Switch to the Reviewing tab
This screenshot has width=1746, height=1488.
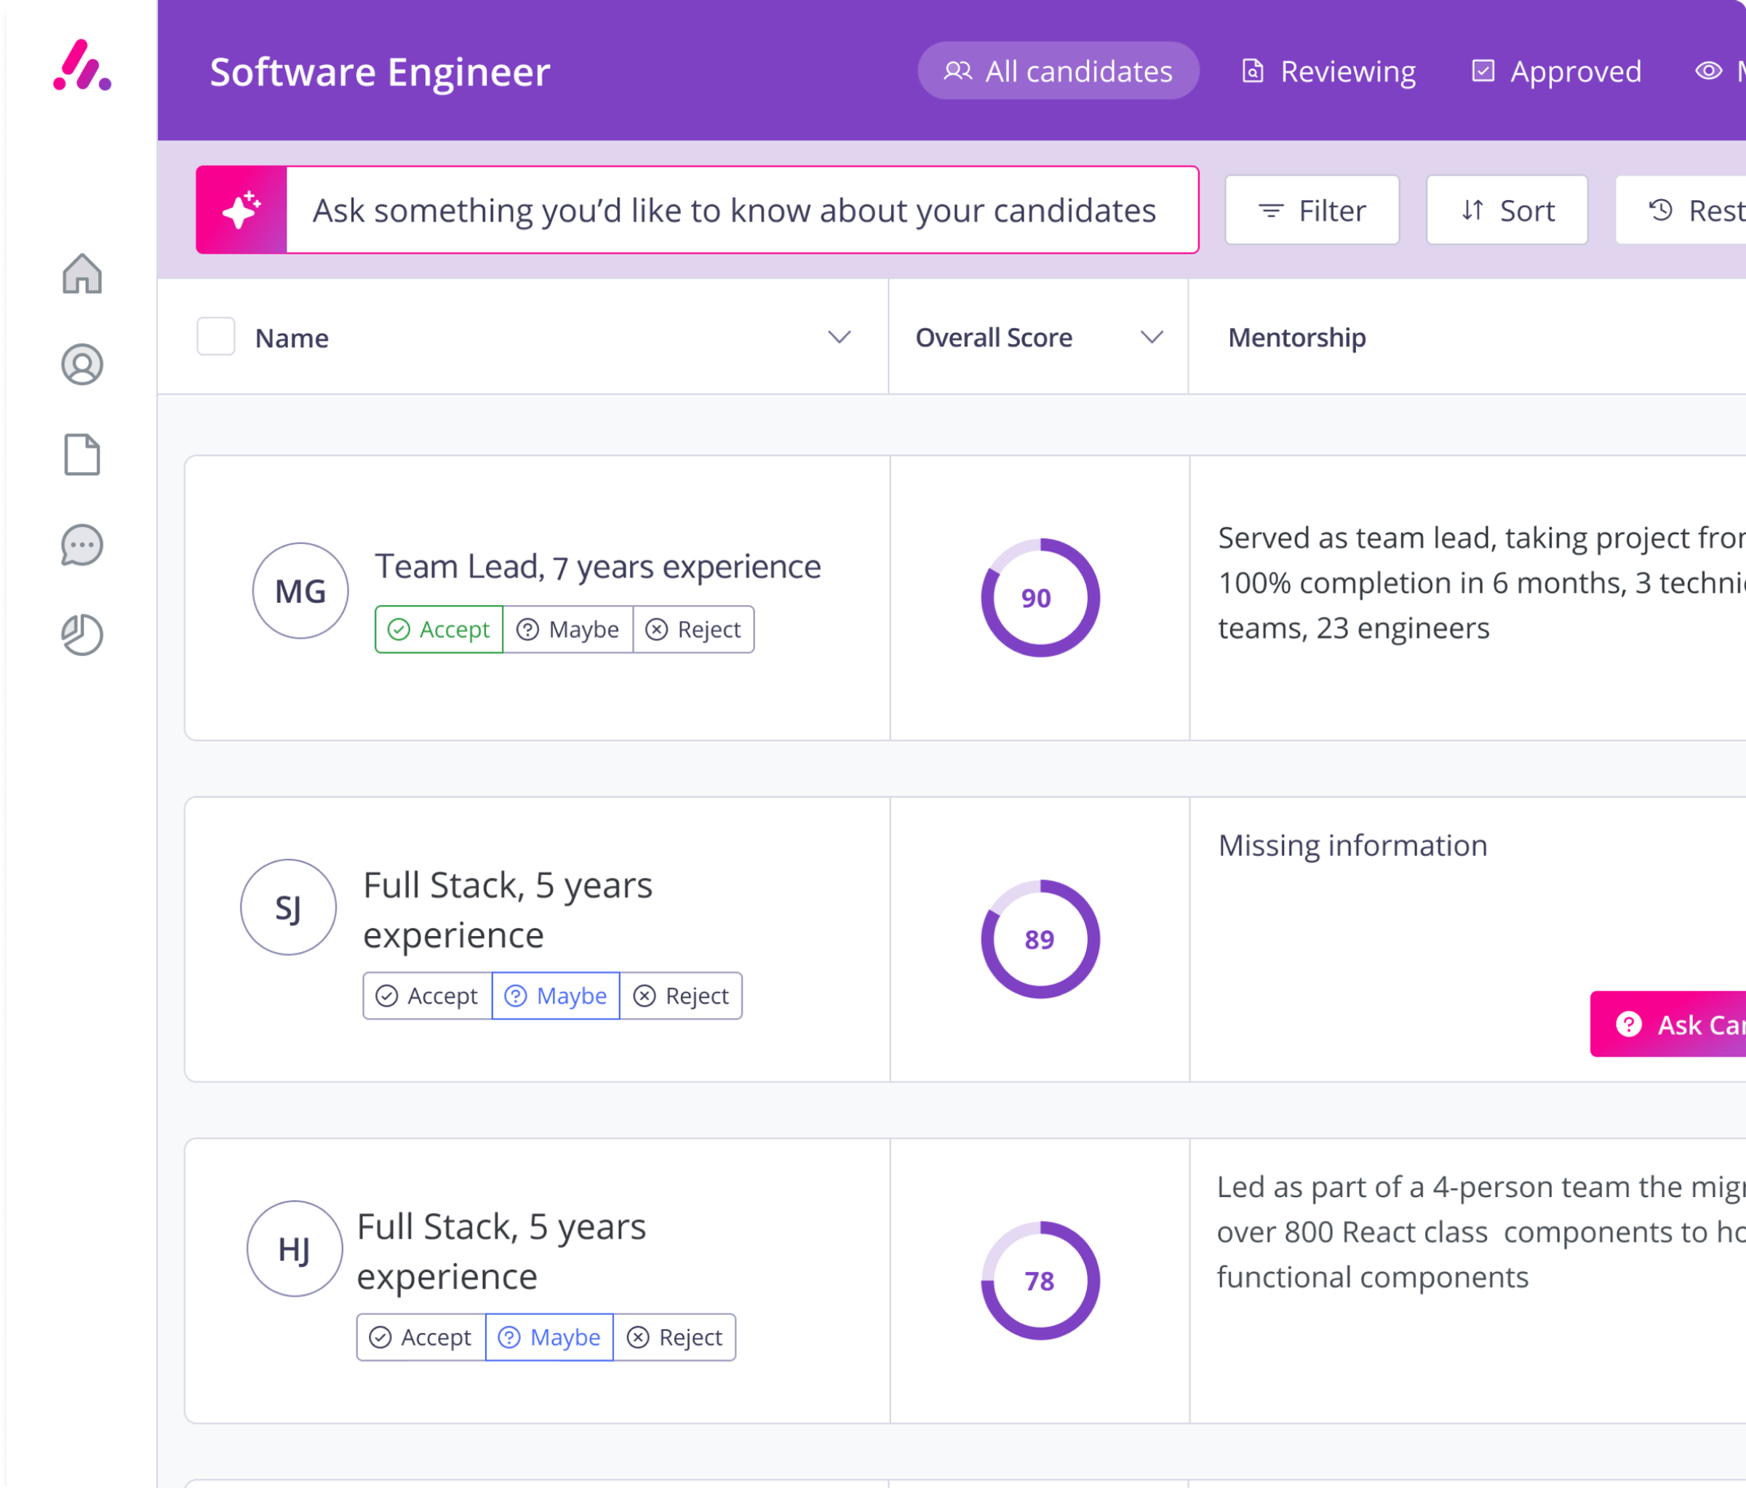tap(1329, 71)
